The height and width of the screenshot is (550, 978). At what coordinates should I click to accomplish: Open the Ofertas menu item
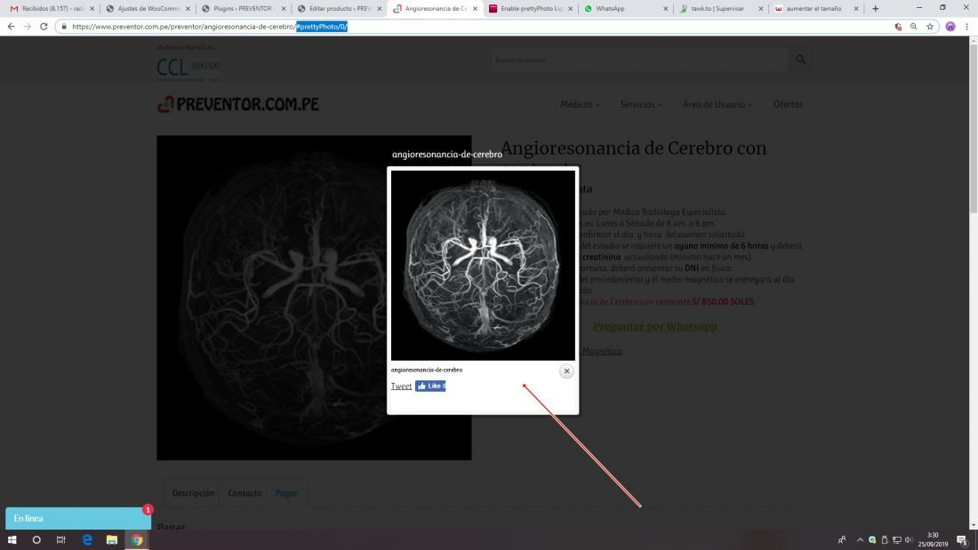(x=788, y=104)
